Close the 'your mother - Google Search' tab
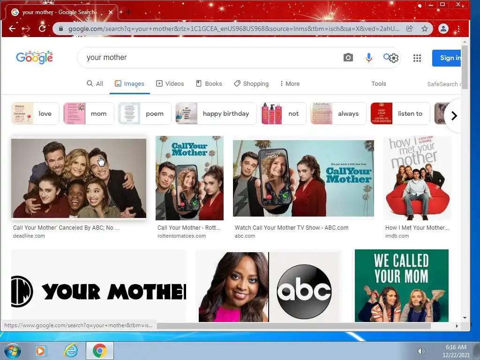 tap(111, 12)
